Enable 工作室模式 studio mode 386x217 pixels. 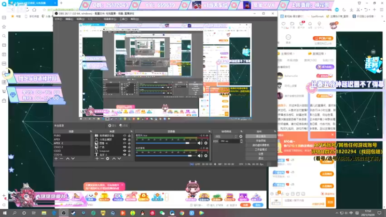click(261, 149)
